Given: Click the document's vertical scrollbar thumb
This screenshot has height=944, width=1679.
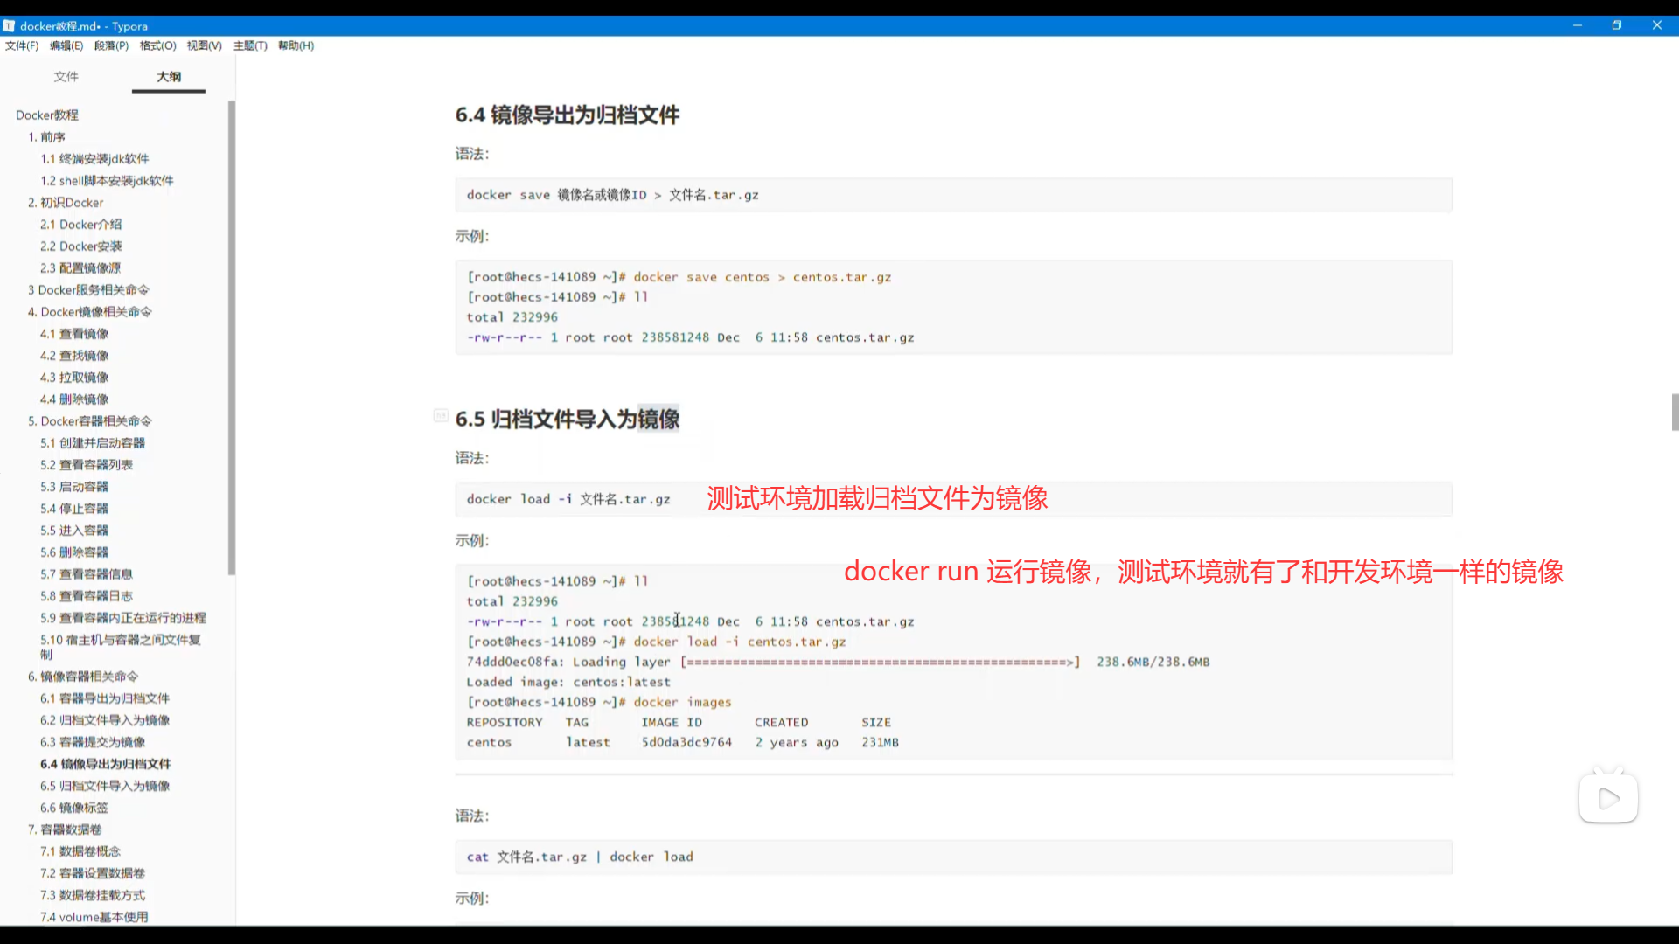Looking at the screenshot, I should coord(1675,413).
